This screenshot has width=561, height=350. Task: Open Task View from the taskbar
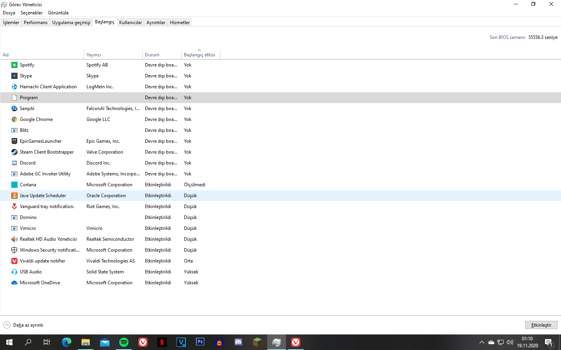point(47,342)
